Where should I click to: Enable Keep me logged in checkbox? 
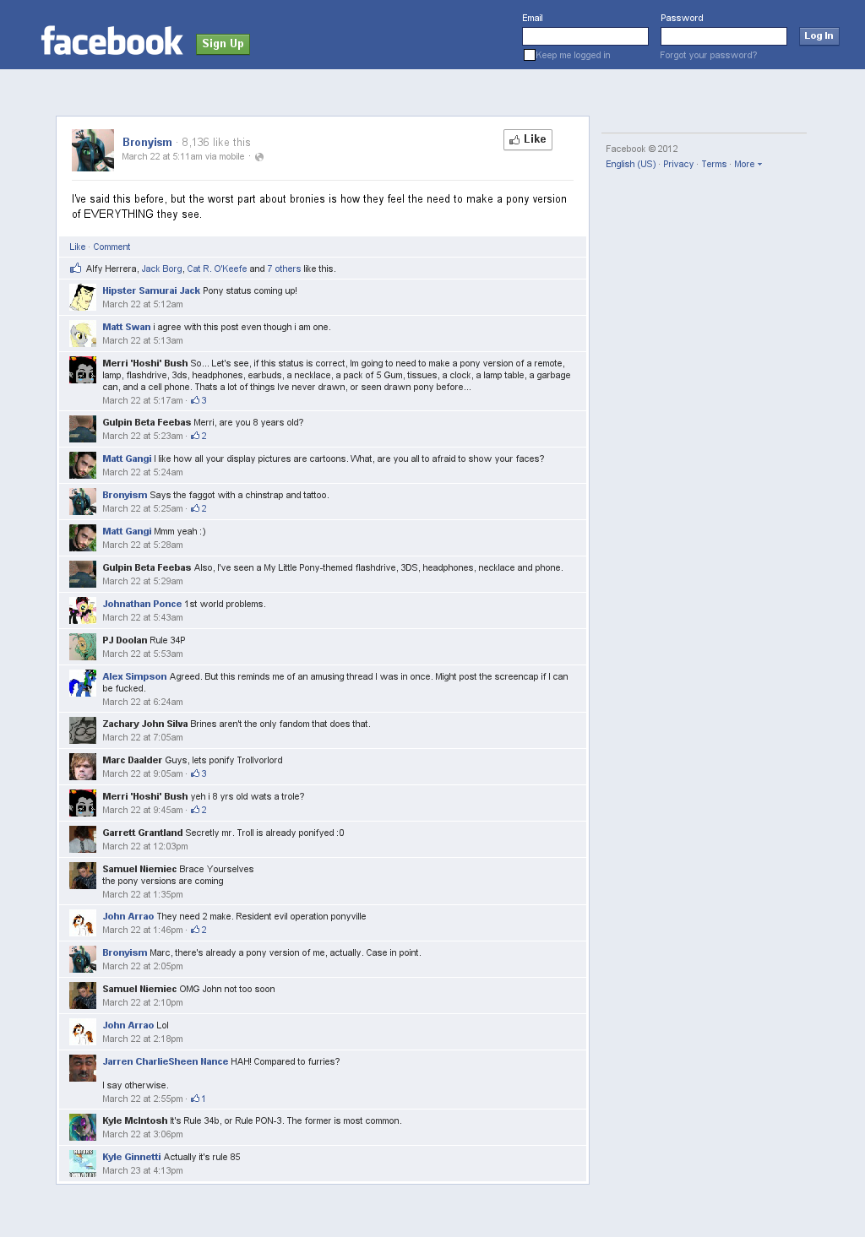pos(530,55)
